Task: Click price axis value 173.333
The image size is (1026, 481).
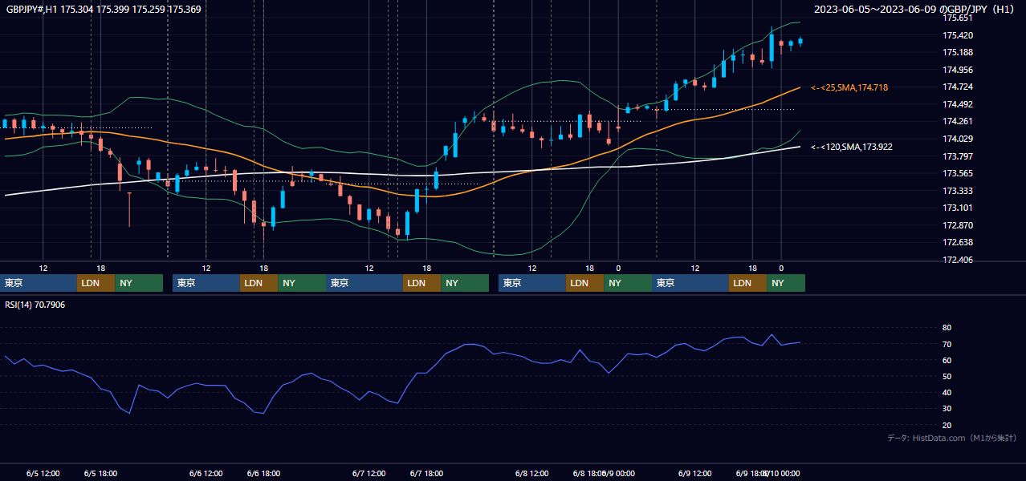Action: pos(958,192)
